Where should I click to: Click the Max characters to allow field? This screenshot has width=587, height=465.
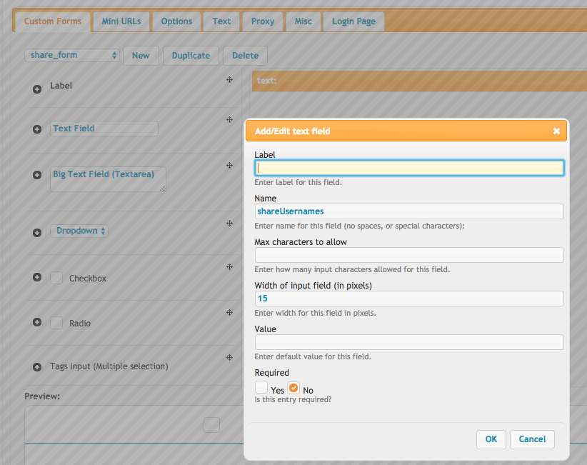pyautogui.click(x=409, y=255)
